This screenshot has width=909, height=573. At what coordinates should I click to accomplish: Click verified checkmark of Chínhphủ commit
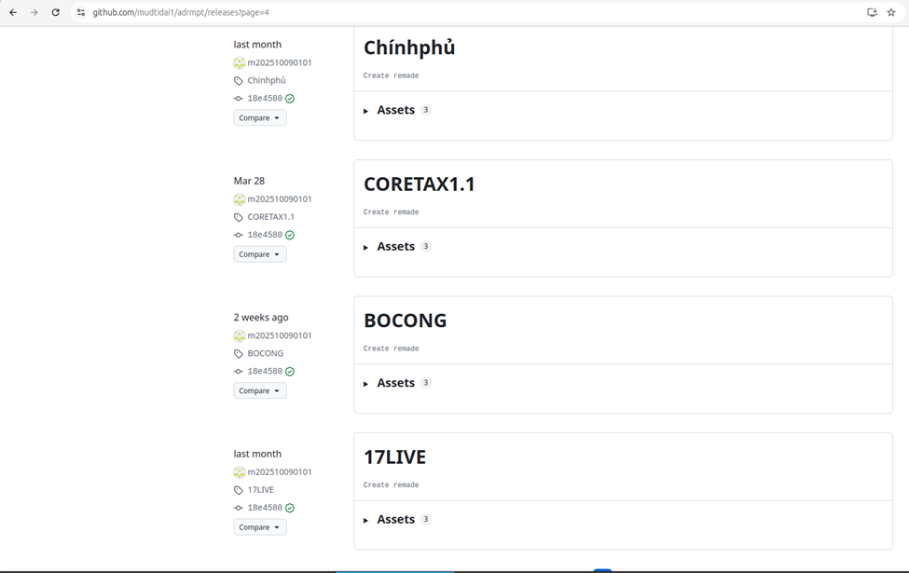pos(290,99)
